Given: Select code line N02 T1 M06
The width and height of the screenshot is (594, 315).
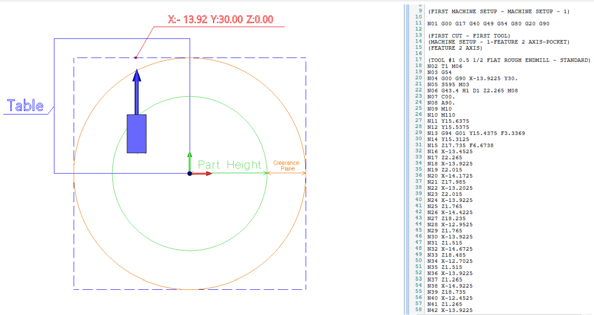Looking at the screenshot, I should 445,66.
